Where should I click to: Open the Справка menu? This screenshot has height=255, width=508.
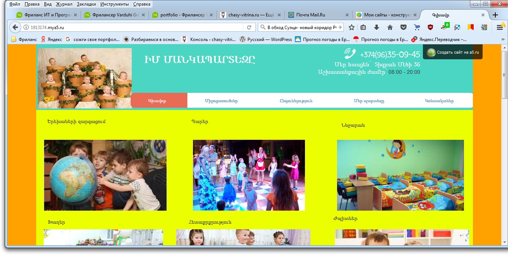(142, 4)
